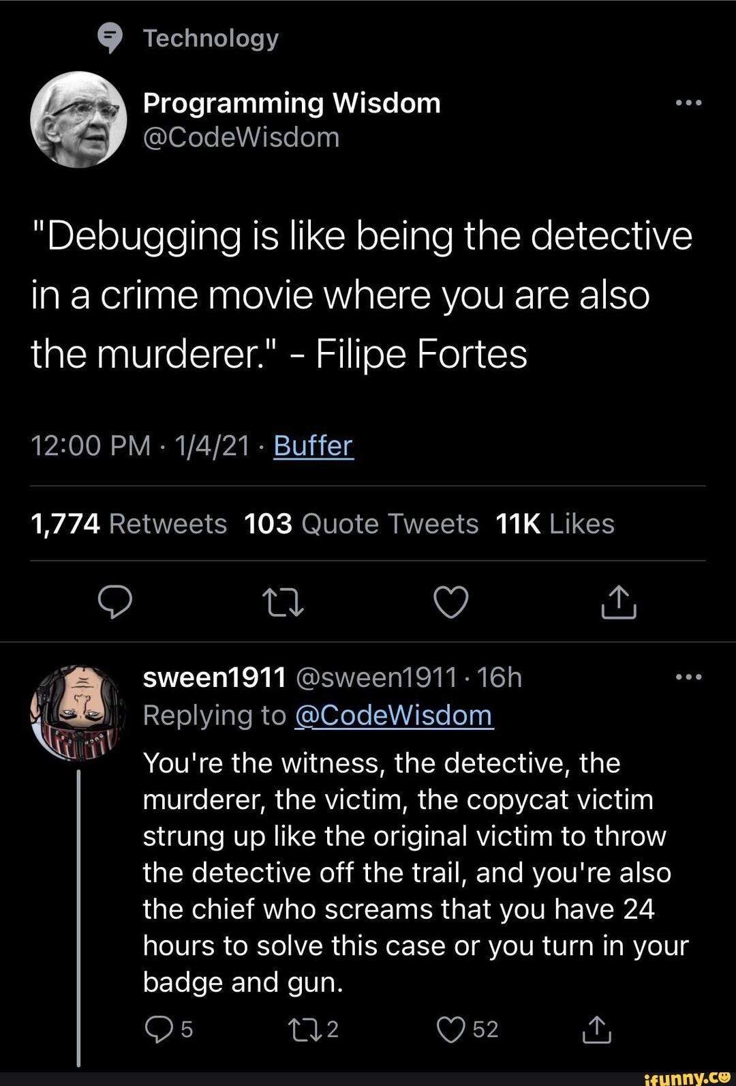View the 1,774 Retweets list
Image resolution: width=736 pixels, height=1086 pixels.
pyautogui.click(x=129, y=524)
